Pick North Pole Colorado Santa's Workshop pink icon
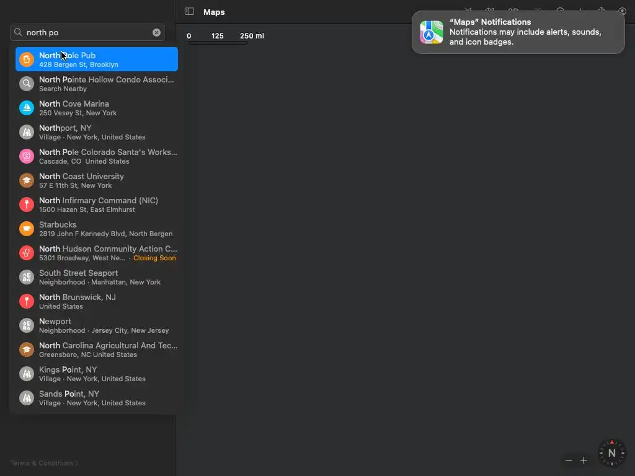 click(x=27, y=156)
